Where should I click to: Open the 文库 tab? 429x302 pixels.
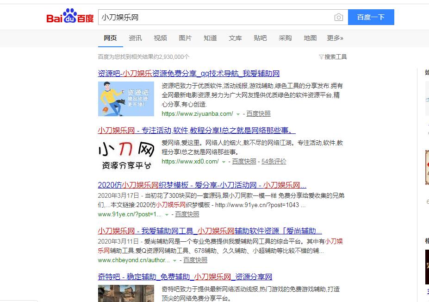point(235,38)
